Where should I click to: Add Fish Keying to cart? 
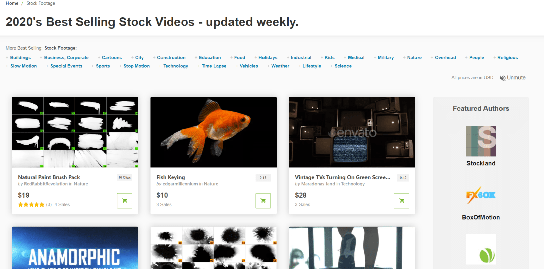[263, 201]
